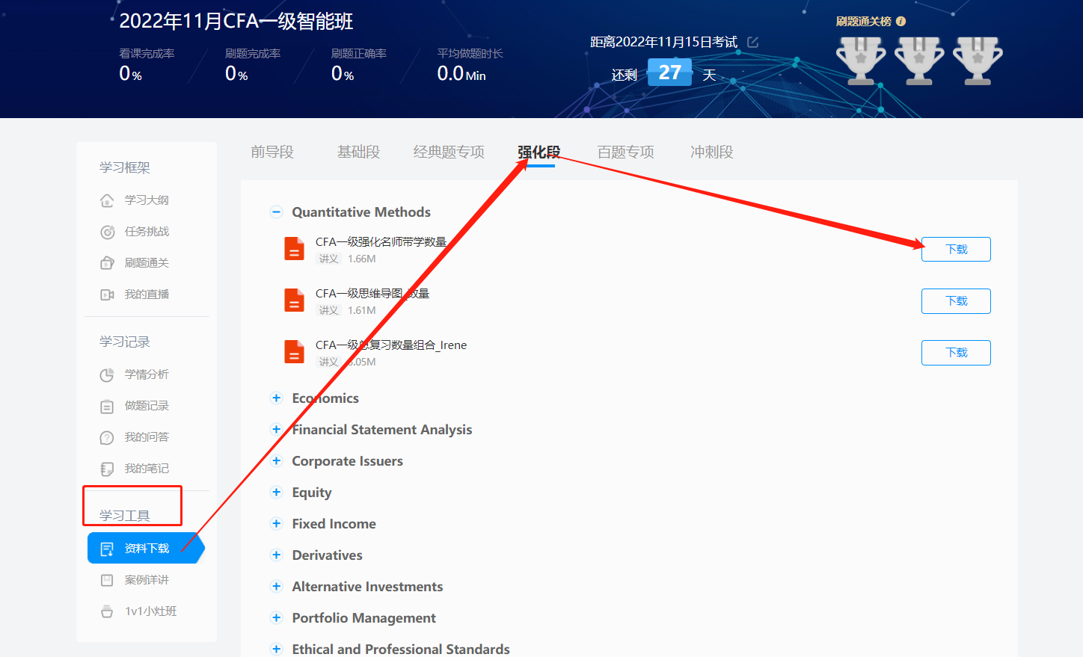Select the 强化段 tab
Image resolution: width=1083 pixels, height=657 pixels.
pyautogui.click(x=539, y=152)
